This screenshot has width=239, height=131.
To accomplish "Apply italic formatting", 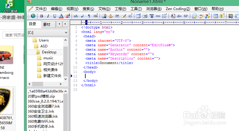I will [48, 16].
